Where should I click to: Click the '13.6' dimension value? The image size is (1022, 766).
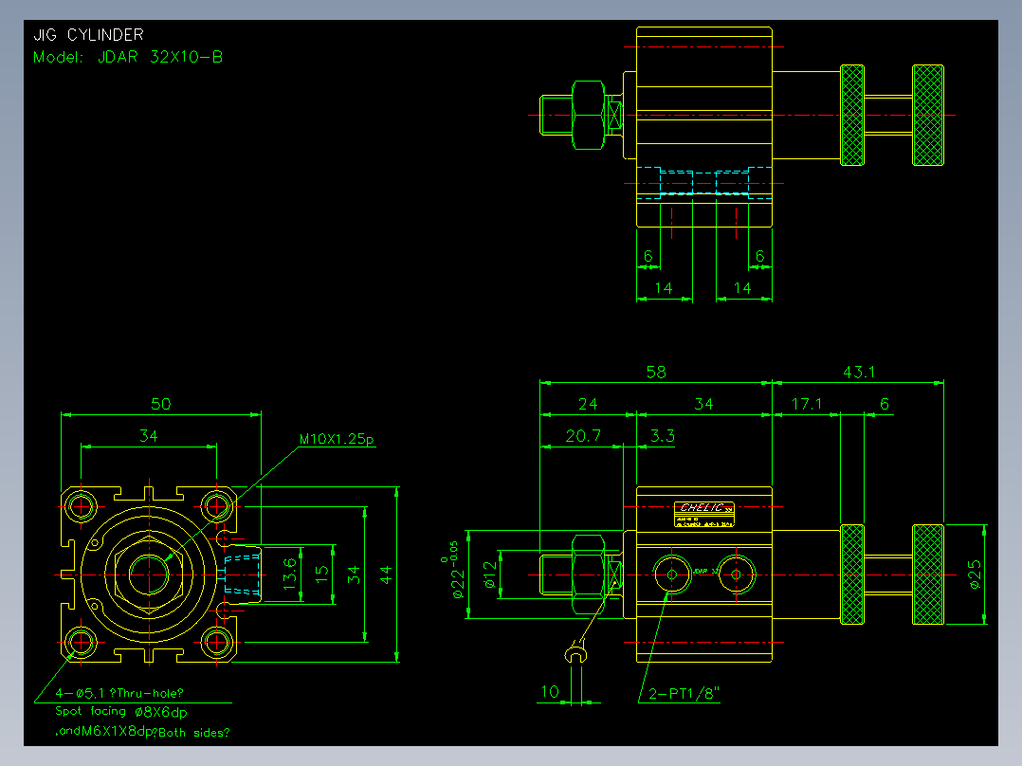coord(290,574)
